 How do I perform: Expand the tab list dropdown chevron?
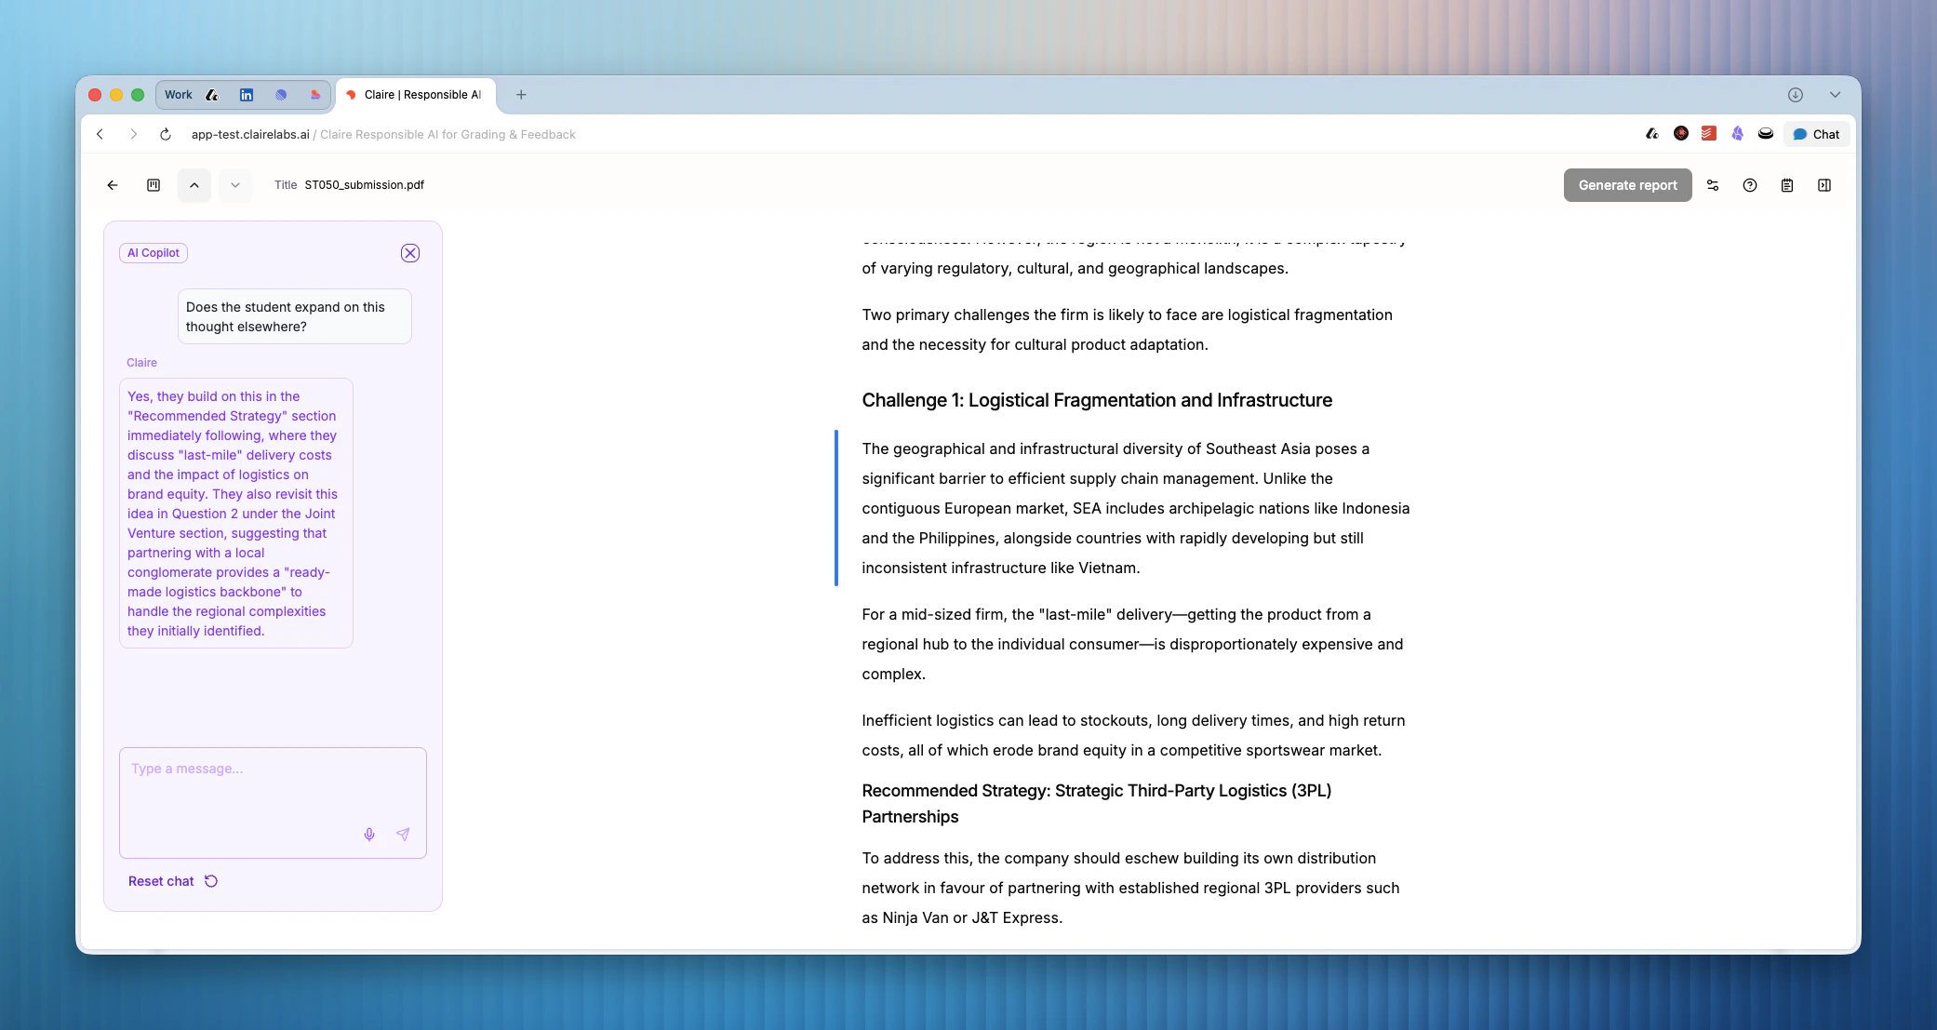pyautogui.click(x=1835, y=95)
